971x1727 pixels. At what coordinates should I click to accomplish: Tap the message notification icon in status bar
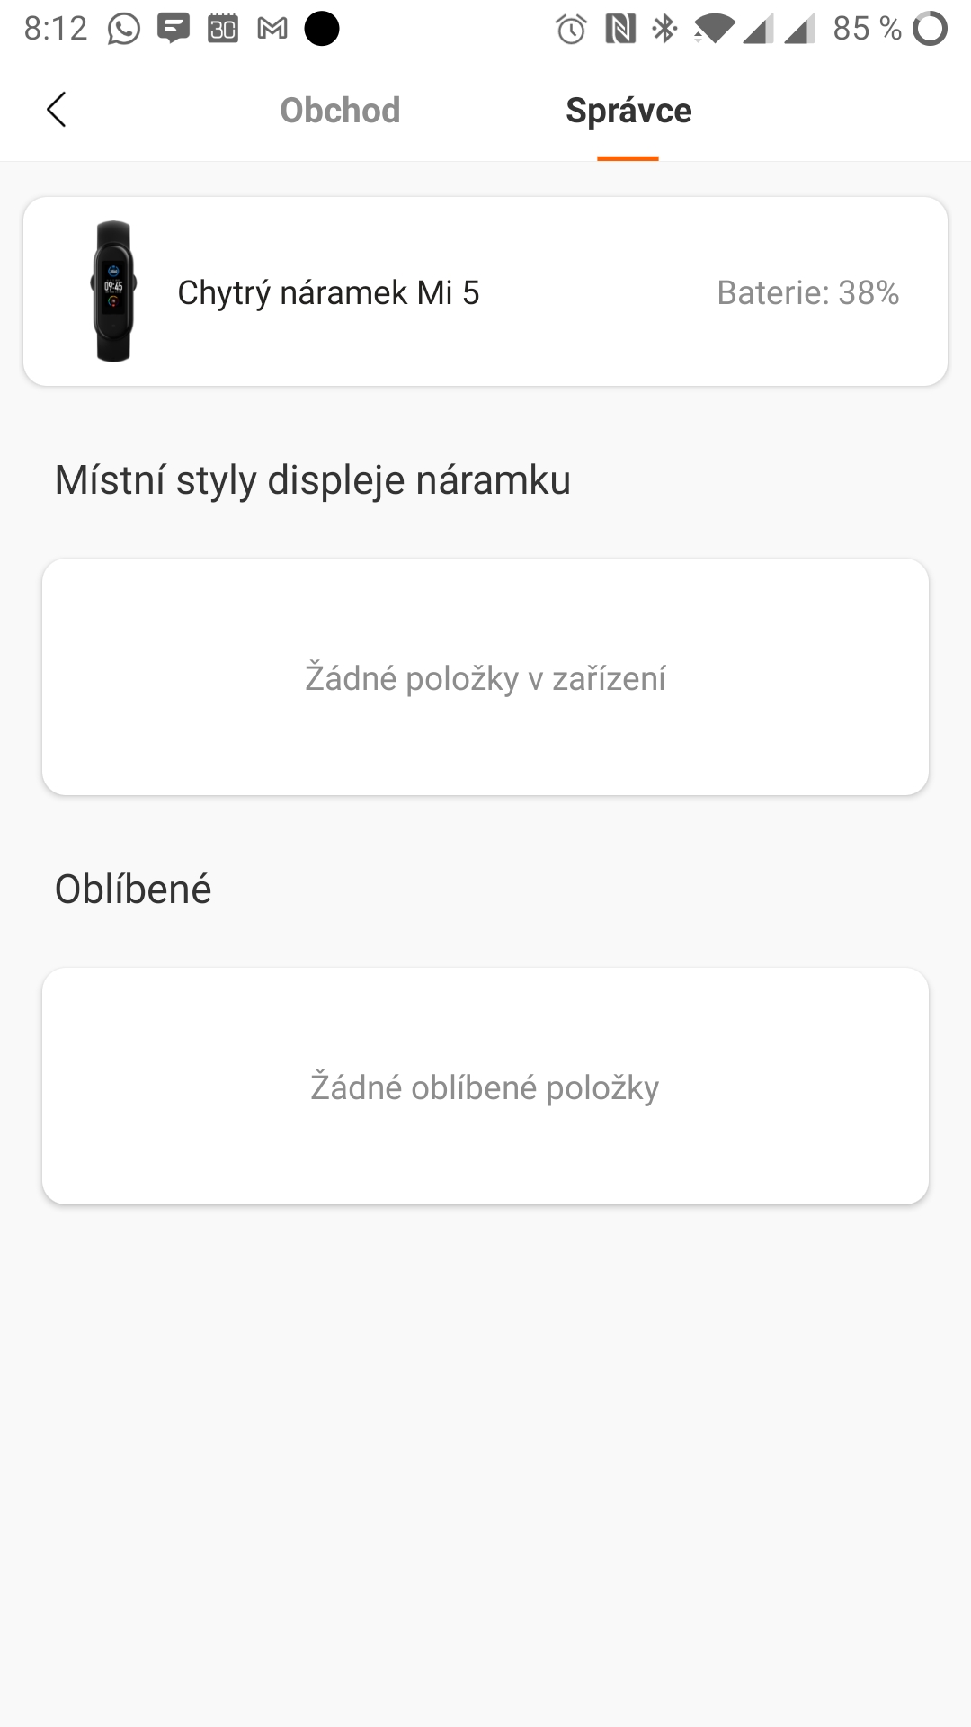[174, 29]
